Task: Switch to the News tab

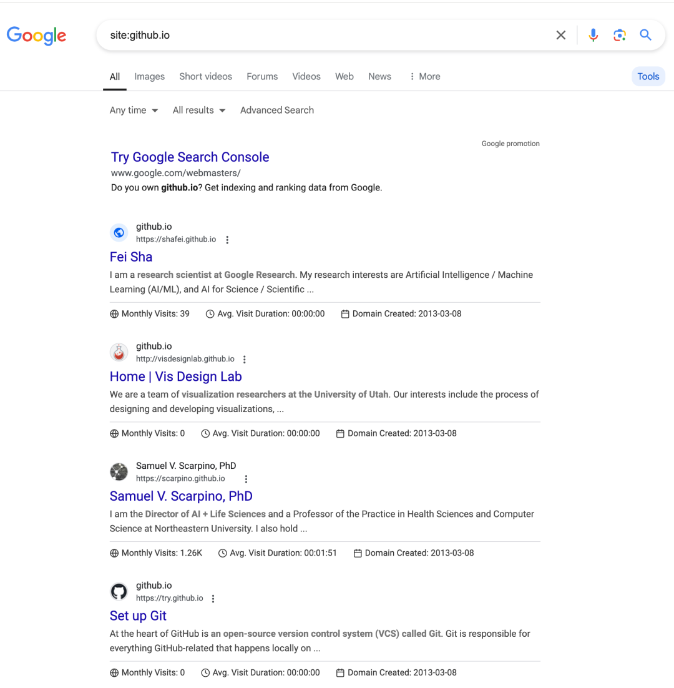Action: [380, 76]
